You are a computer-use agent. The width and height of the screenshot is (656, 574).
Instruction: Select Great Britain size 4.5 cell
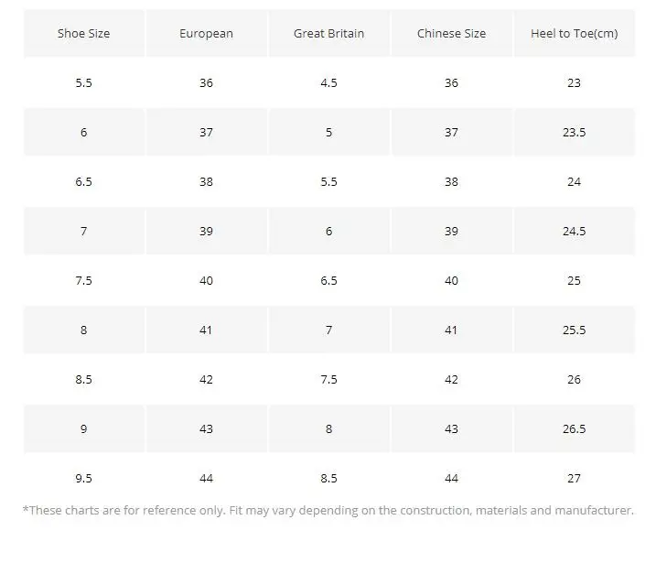[328, 82]
